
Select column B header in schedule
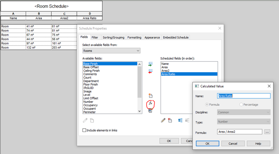(39, 14)
